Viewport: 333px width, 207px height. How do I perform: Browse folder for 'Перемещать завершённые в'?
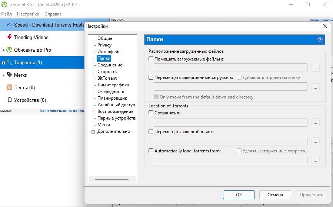[x=315, y=141]
